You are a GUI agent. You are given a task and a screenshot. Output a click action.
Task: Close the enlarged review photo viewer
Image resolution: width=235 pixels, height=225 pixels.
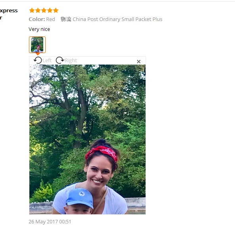(x=139, y=61)
